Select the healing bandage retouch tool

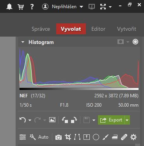(124, 137)
